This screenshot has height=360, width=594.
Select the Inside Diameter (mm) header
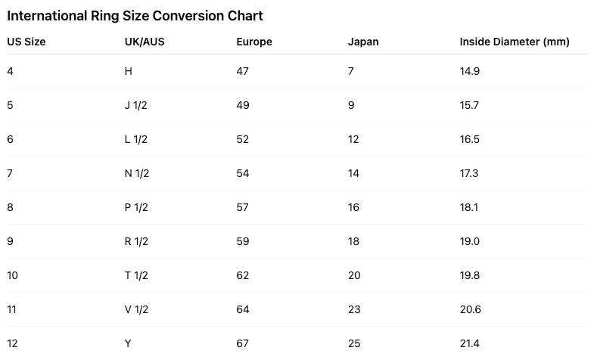tap(515, 42)
